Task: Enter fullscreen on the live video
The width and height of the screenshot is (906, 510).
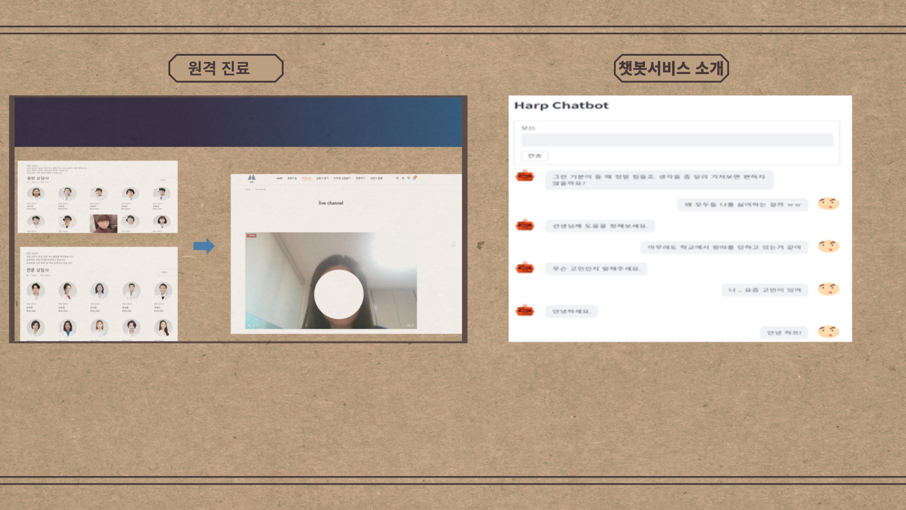Action: point(413,325)
